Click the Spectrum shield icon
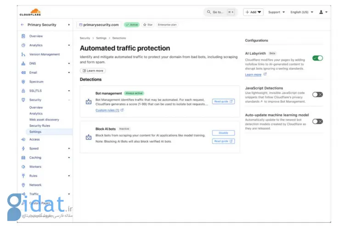Viewport: 340px width, 226px height. [23, 82]
